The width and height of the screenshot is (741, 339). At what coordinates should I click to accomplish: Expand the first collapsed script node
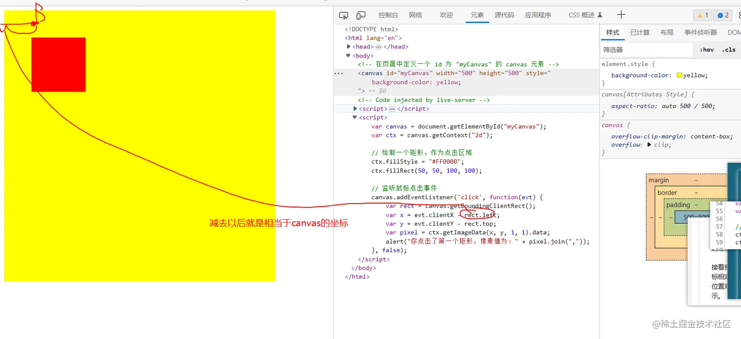355,108
